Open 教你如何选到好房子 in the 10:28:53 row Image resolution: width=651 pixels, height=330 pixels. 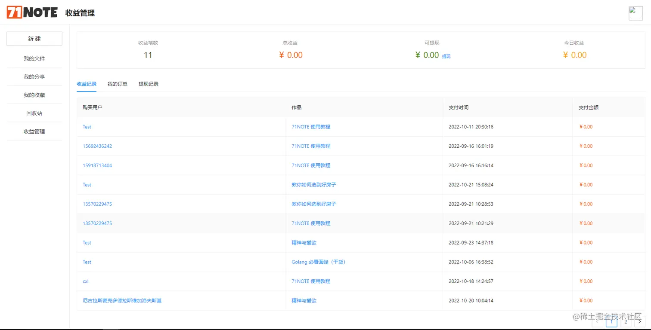pos(314,204)
